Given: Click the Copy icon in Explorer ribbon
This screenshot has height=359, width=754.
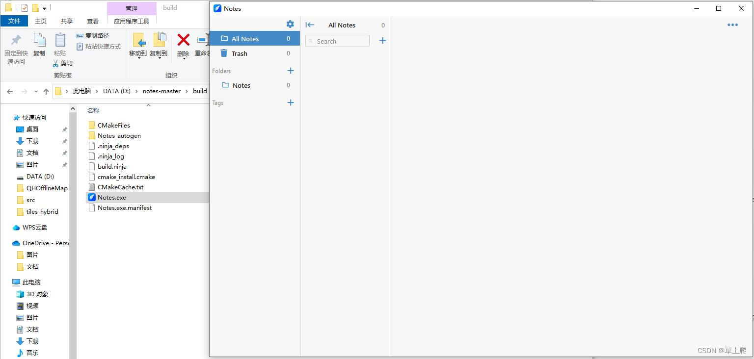Looking at the screenshot, I should 39,40.
